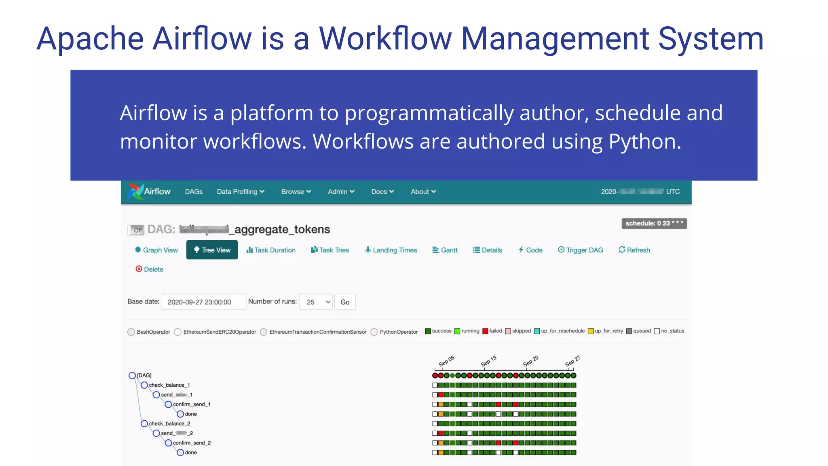This screenshot has height=466, width=828.
Task: Click the success legend color swatch
Action: click(428, 331)
